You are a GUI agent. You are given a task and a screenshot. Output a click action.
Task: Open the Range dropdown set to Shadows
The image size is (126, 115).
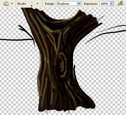[69, 4]
